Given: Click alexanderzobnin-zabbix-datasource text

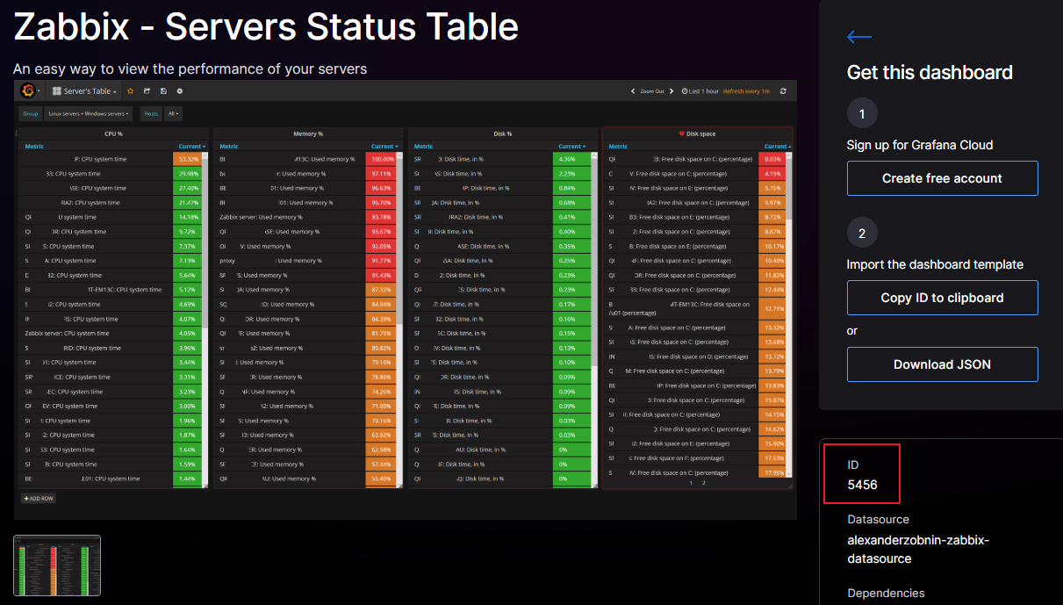Looking at the screenshot, I should (x=918, y=550).
